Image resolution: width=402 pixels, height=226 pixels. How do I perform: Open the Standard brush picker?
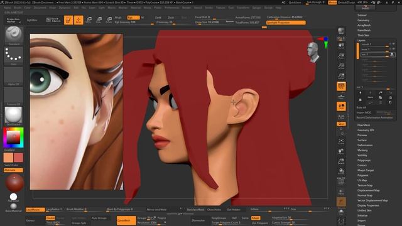point(14,36)
